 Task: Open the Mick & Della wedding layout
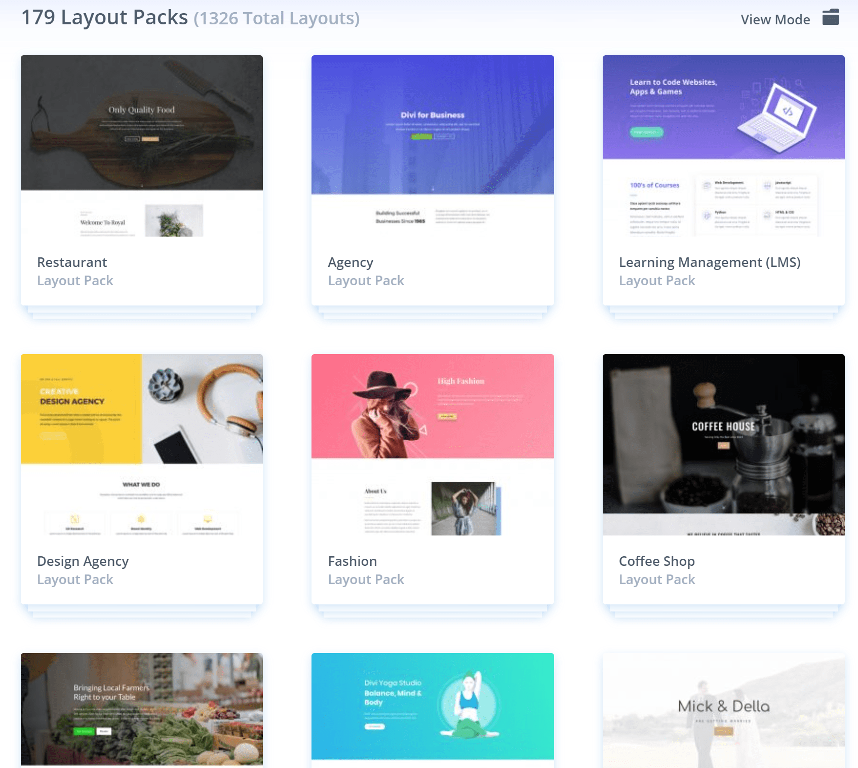[x=723, y=709]
